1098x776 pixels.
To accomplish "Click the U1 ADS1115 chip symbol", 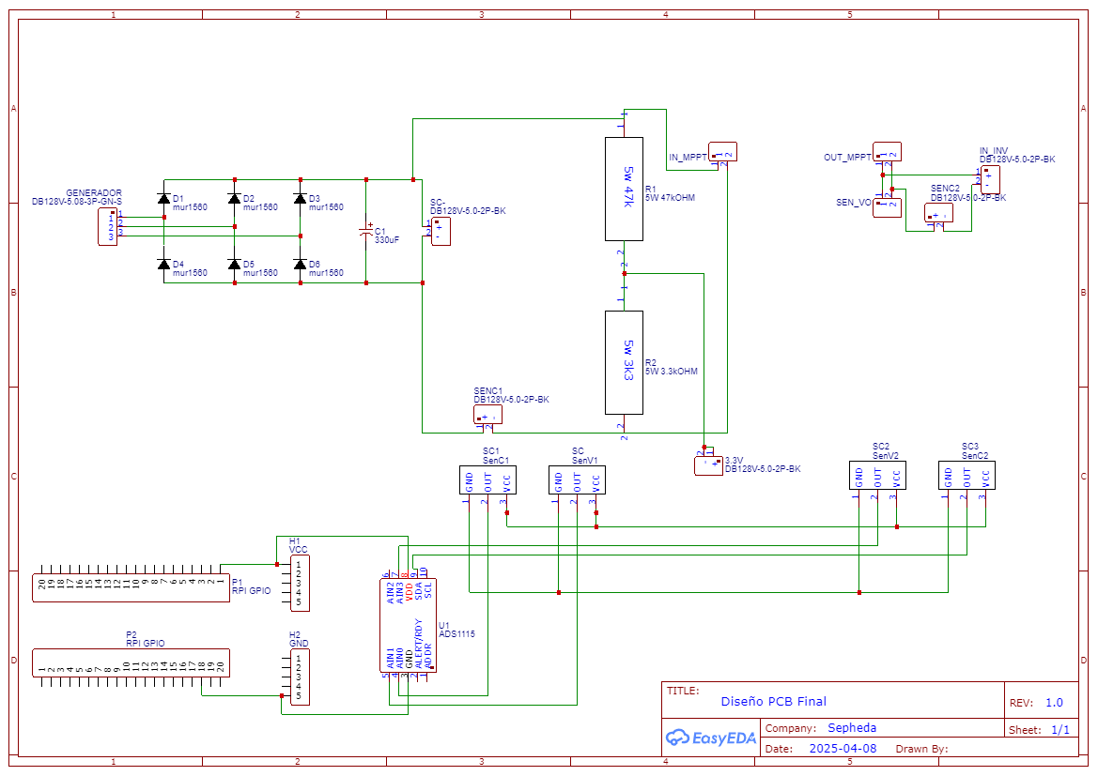I will click(x=409, y=625).
